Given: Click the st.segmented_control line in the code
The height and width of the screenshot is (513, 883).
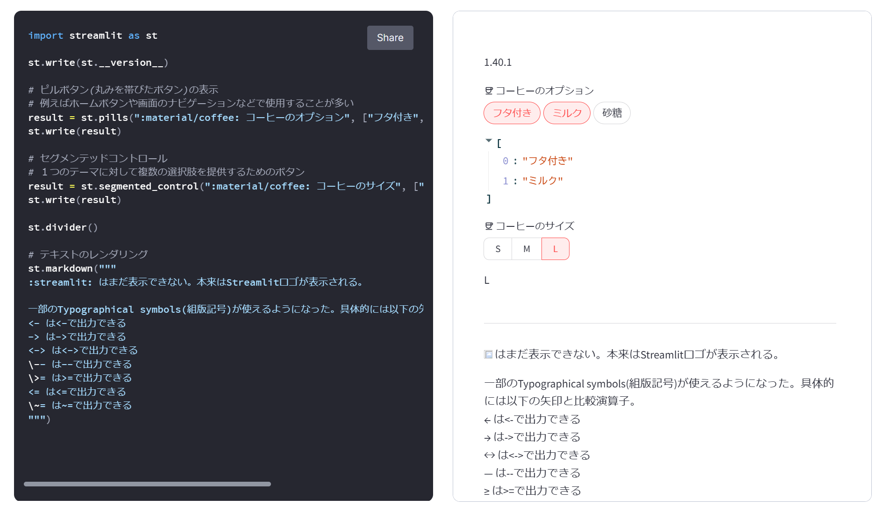Looking at the screenshot, I should [x=187, y=186].
